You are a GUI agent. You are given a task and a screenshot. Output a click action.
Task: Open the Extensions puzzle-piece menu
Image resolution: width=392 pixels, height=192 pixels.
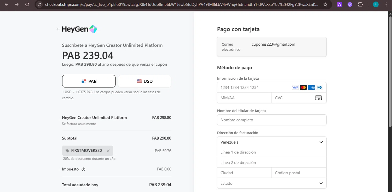pyautogui.click(x=360, y=4)
